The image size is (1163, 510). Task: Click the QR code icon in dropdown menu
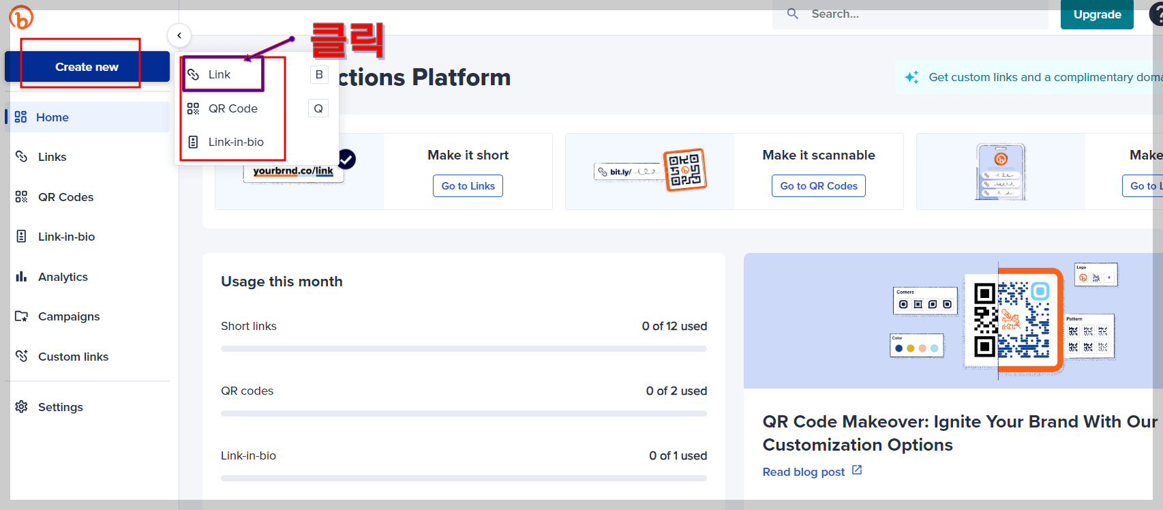coord(194,108)
